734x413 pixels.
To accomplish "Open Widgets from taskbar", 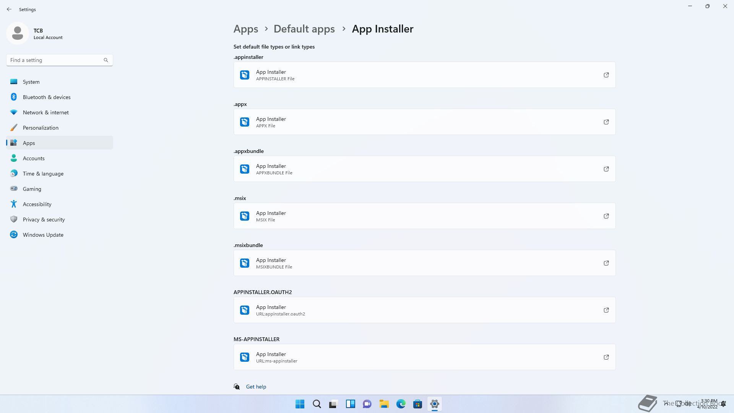I will click(351, 404).
